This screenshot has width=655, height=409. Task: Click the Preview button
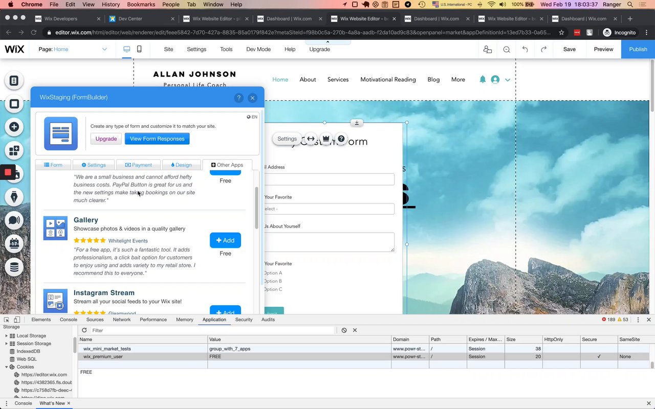tap(603, 50)
